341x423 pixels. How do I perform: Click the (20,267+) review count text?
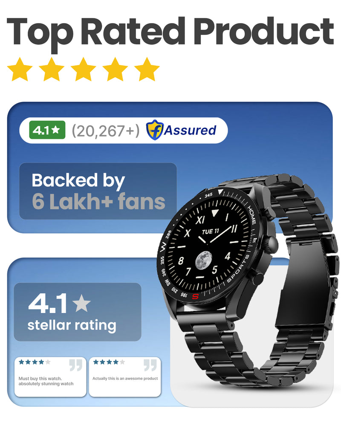pos(105,131)
